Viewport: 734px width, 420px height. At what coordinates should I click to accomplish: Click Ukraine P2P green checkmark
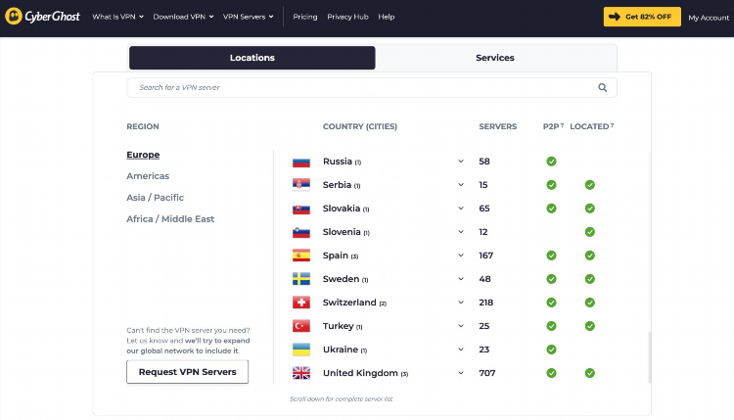[x=551, y=350]
